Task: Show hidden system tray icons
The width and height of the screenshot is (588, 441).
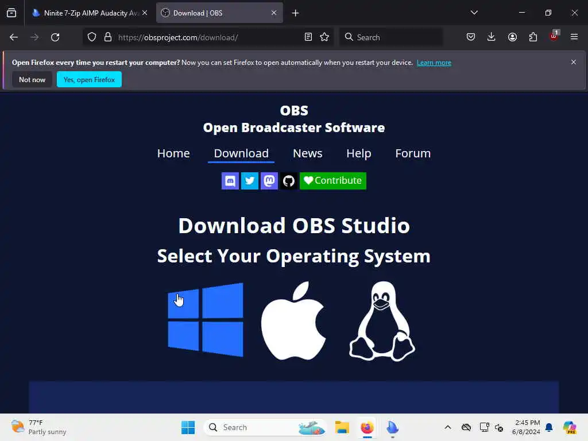Action: (448, 427)
